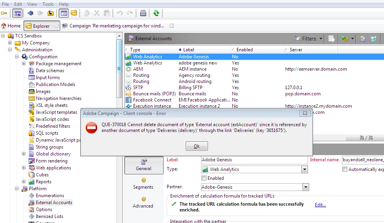Screen dimensions: 384x223
Task: Click the new document icon in External Accounts
Action: click(363, 39)
